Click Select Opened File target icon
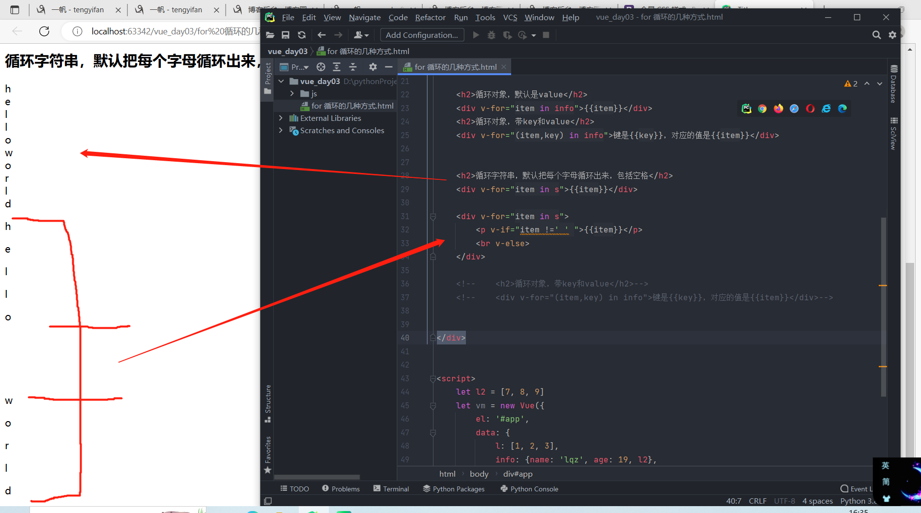Image resolution: width=921 pixels, height=513 pixels. [x=321, y=67]
